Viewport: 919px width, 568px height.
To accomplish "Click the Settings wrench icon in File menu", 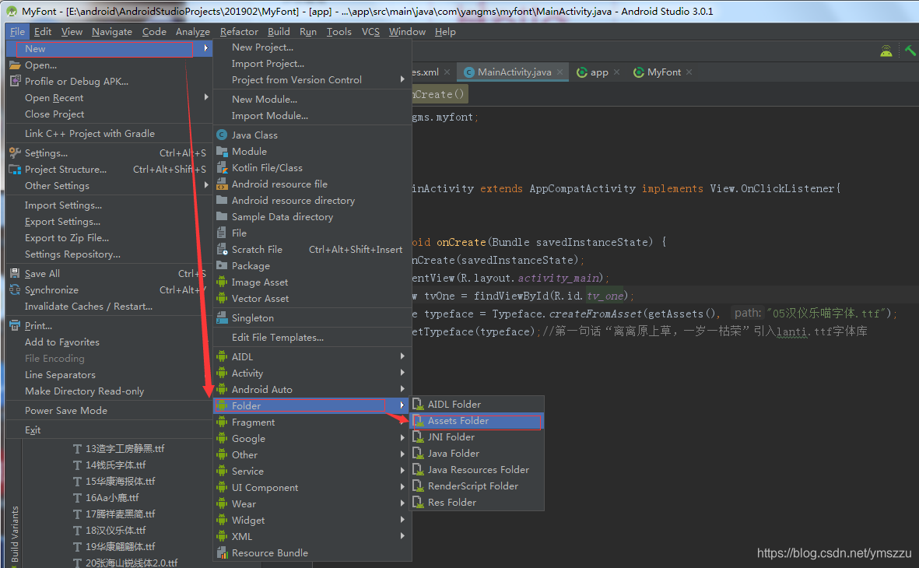I will coord(15,153).
